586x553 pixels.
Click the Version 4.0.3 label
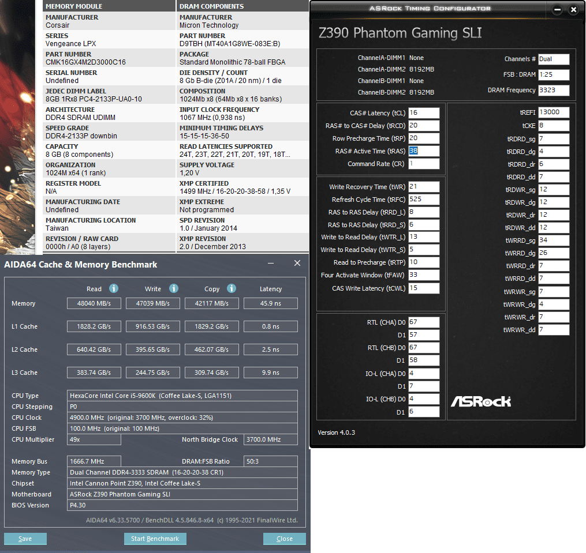tap(337, 432)
